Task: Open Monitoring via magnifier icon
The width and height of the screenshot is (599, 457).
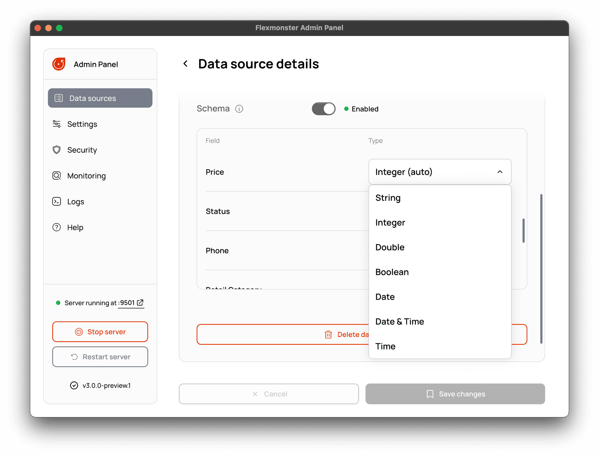Action: pyautogui.click(x=56, y=176)
